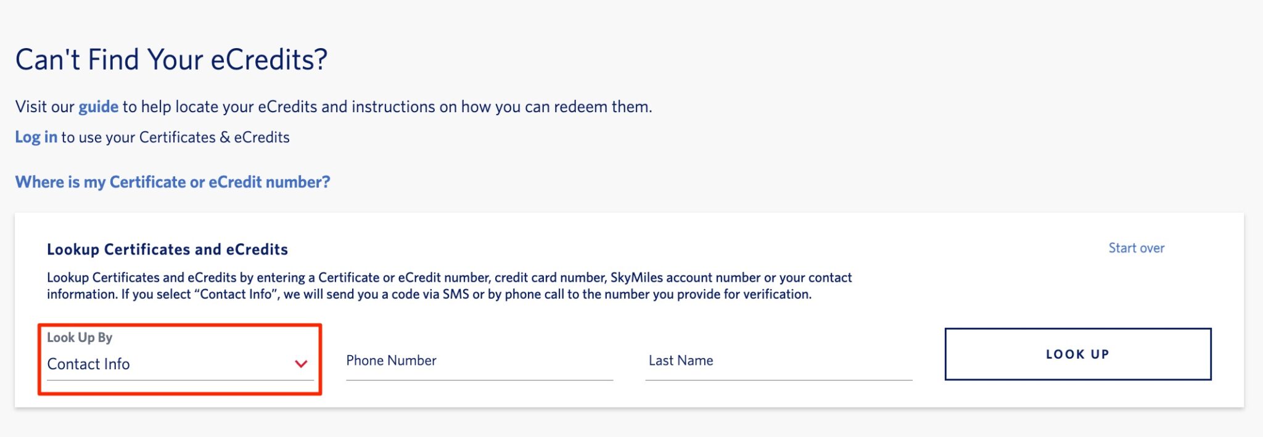Select the Contact Info dropdown field

[179, 364]
